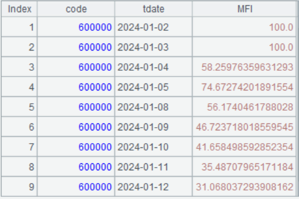Select date cell 2024-01-02

153,27
